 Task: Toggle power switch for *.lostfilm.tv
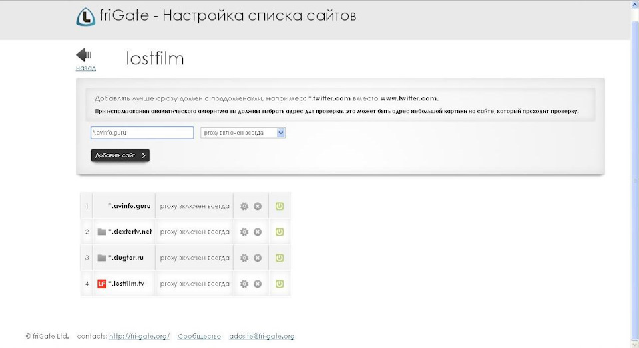click(x=279, y=284)
